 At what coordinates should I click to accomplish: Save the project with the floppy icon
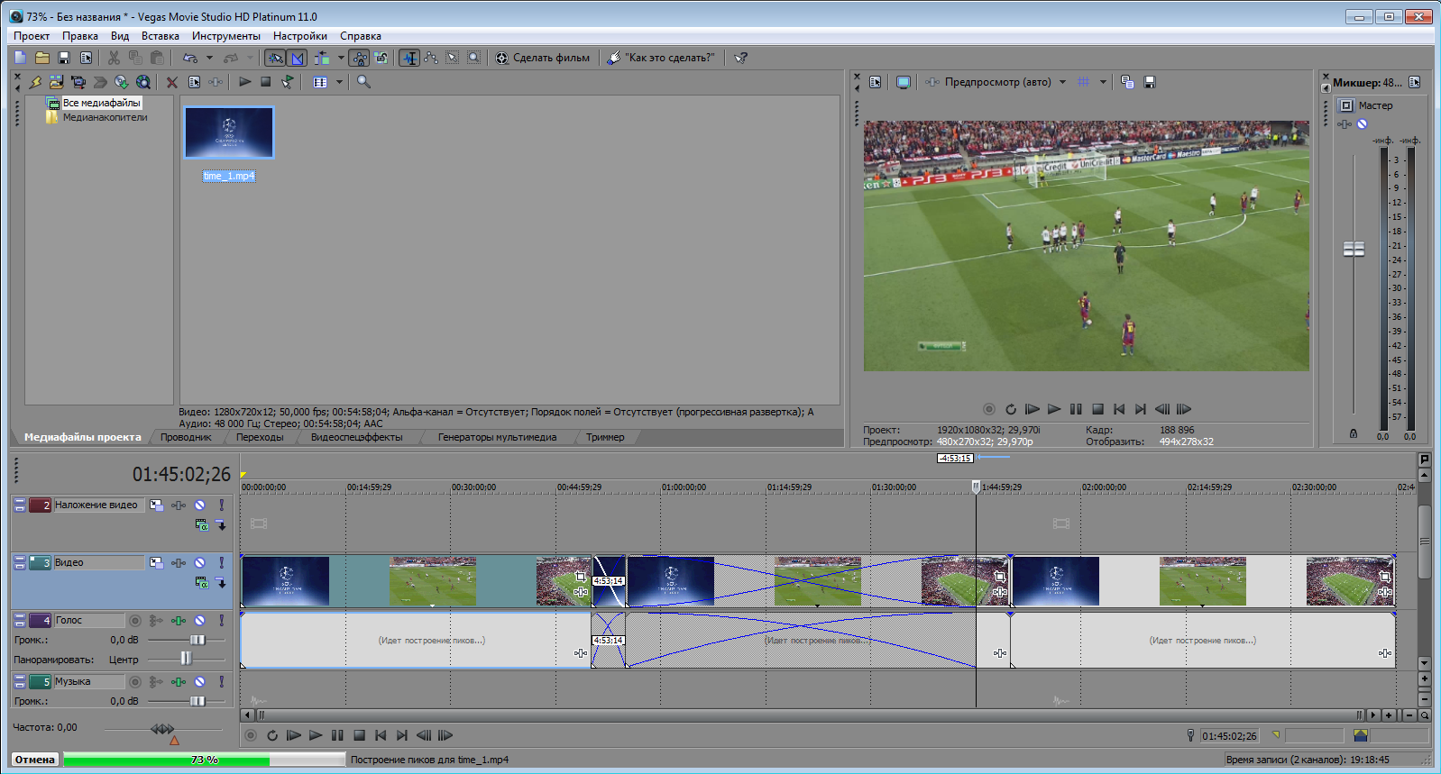pos(64,58)
